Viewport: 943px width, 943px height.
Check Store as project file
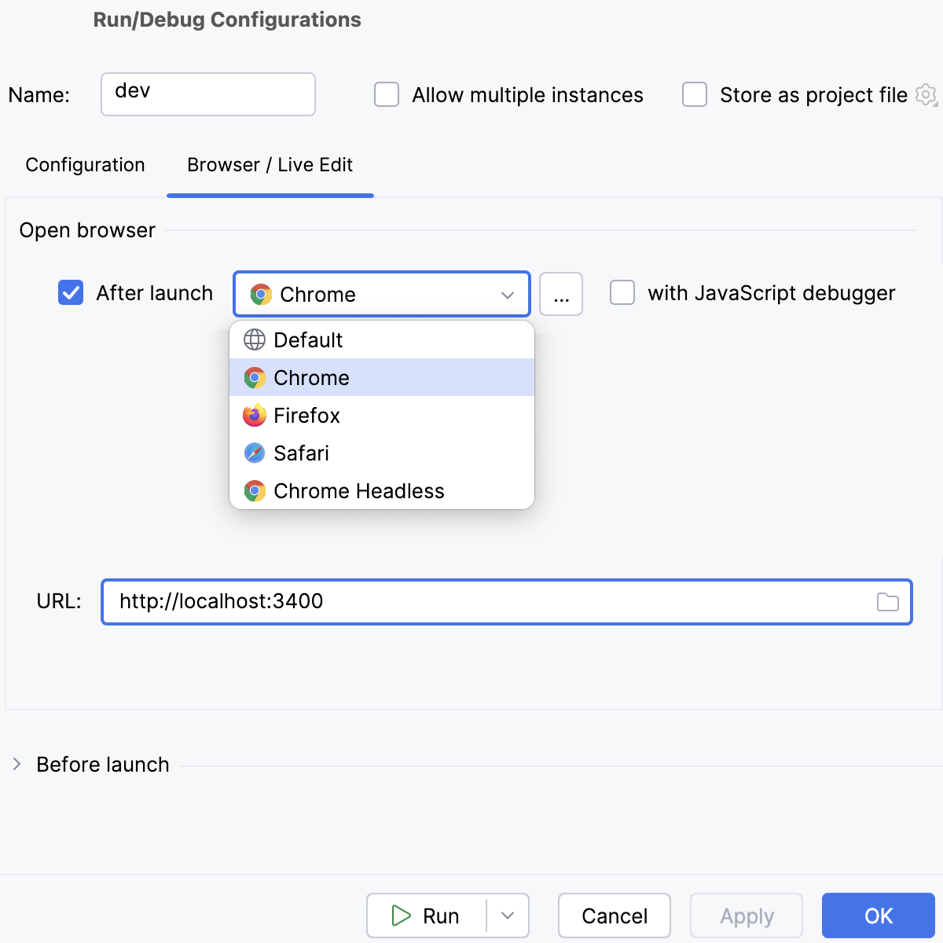[x=694, y=94]
